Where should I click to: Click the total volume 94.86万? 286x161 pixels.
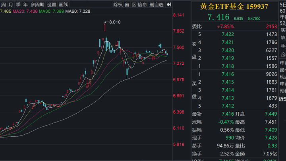[x=226, y=146]
